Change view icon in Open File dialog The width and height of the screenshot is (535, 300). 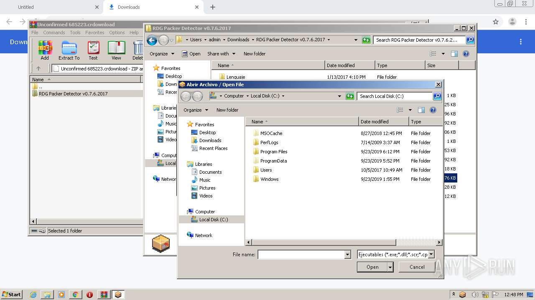pyautogui.click(x=400, y=110)
